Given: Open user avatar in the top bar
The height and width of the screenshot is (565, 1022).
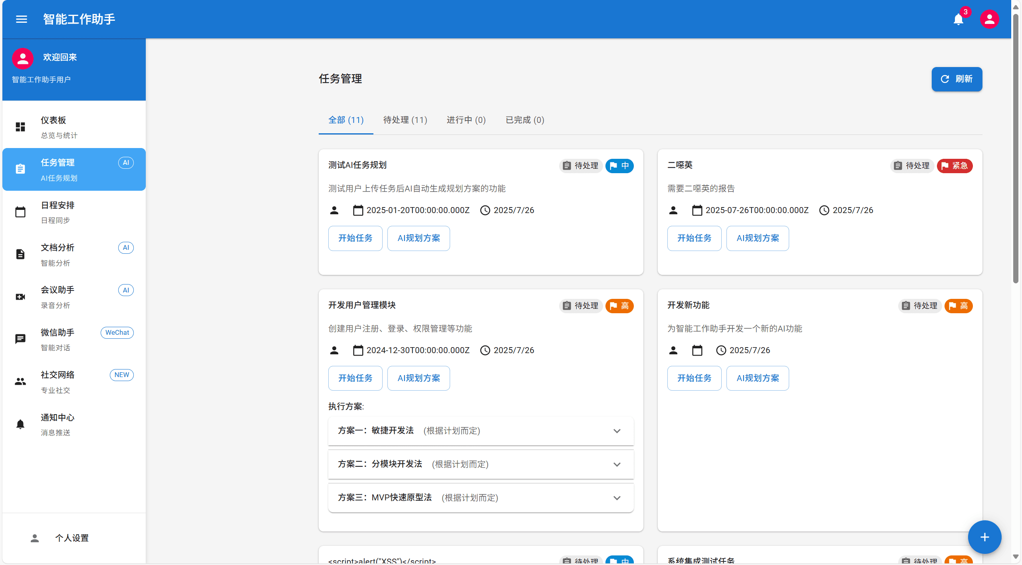Looking at the screenshot, I should (989, 19).
